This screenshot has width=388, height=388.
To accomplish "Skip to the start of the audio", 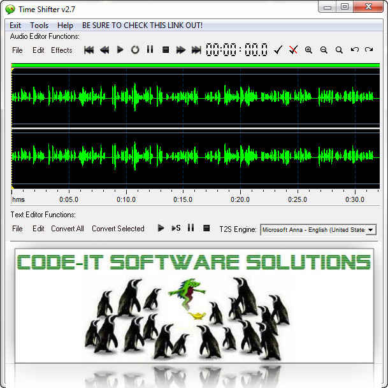I will point(89,50).
